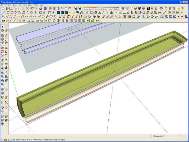Open the Help menu
189x142 pixels.
pos(41,5)
